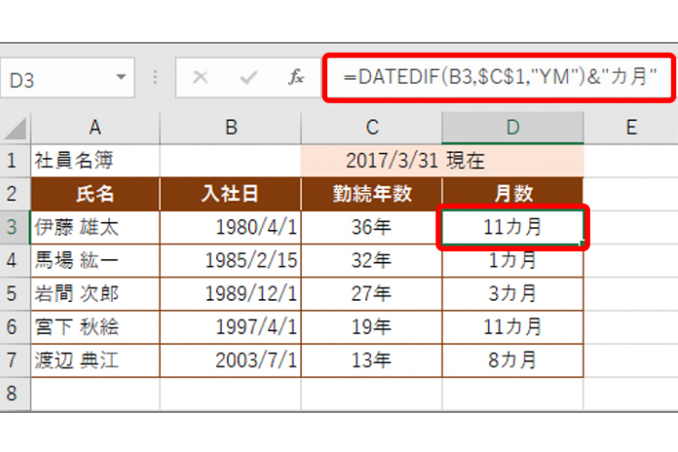Select the 13年 cell
The image size is (678, 452).
[372, 360]
